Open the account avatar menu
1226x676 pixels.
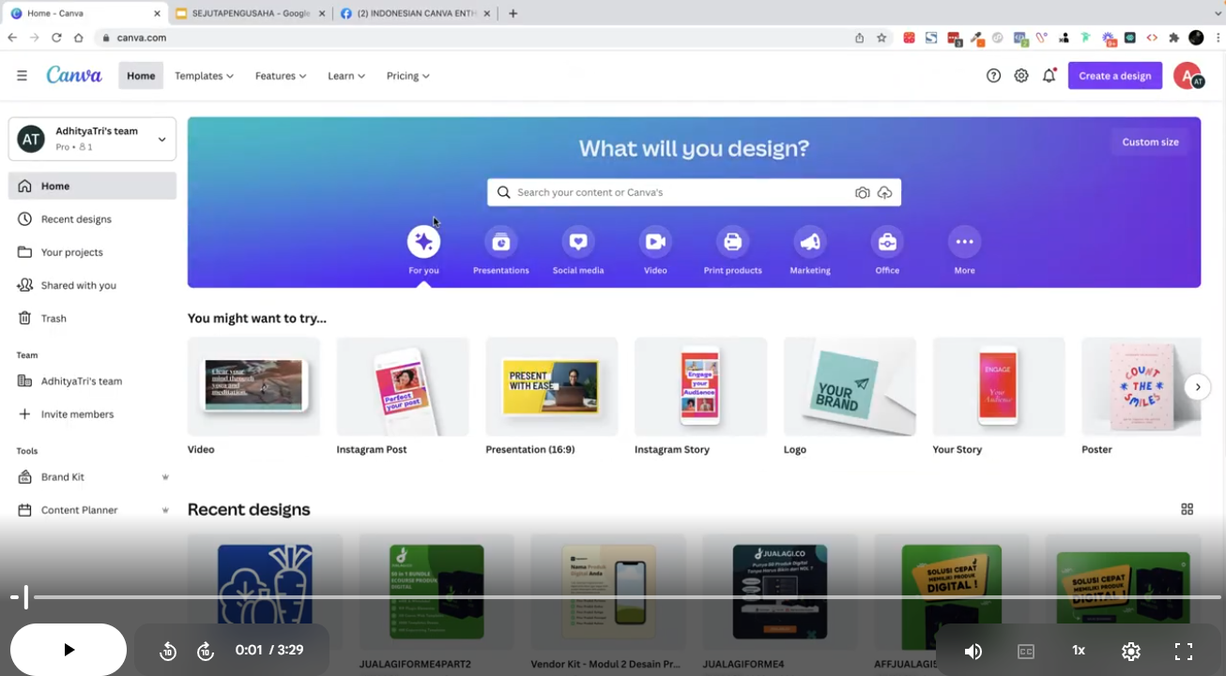[1188, 76]
